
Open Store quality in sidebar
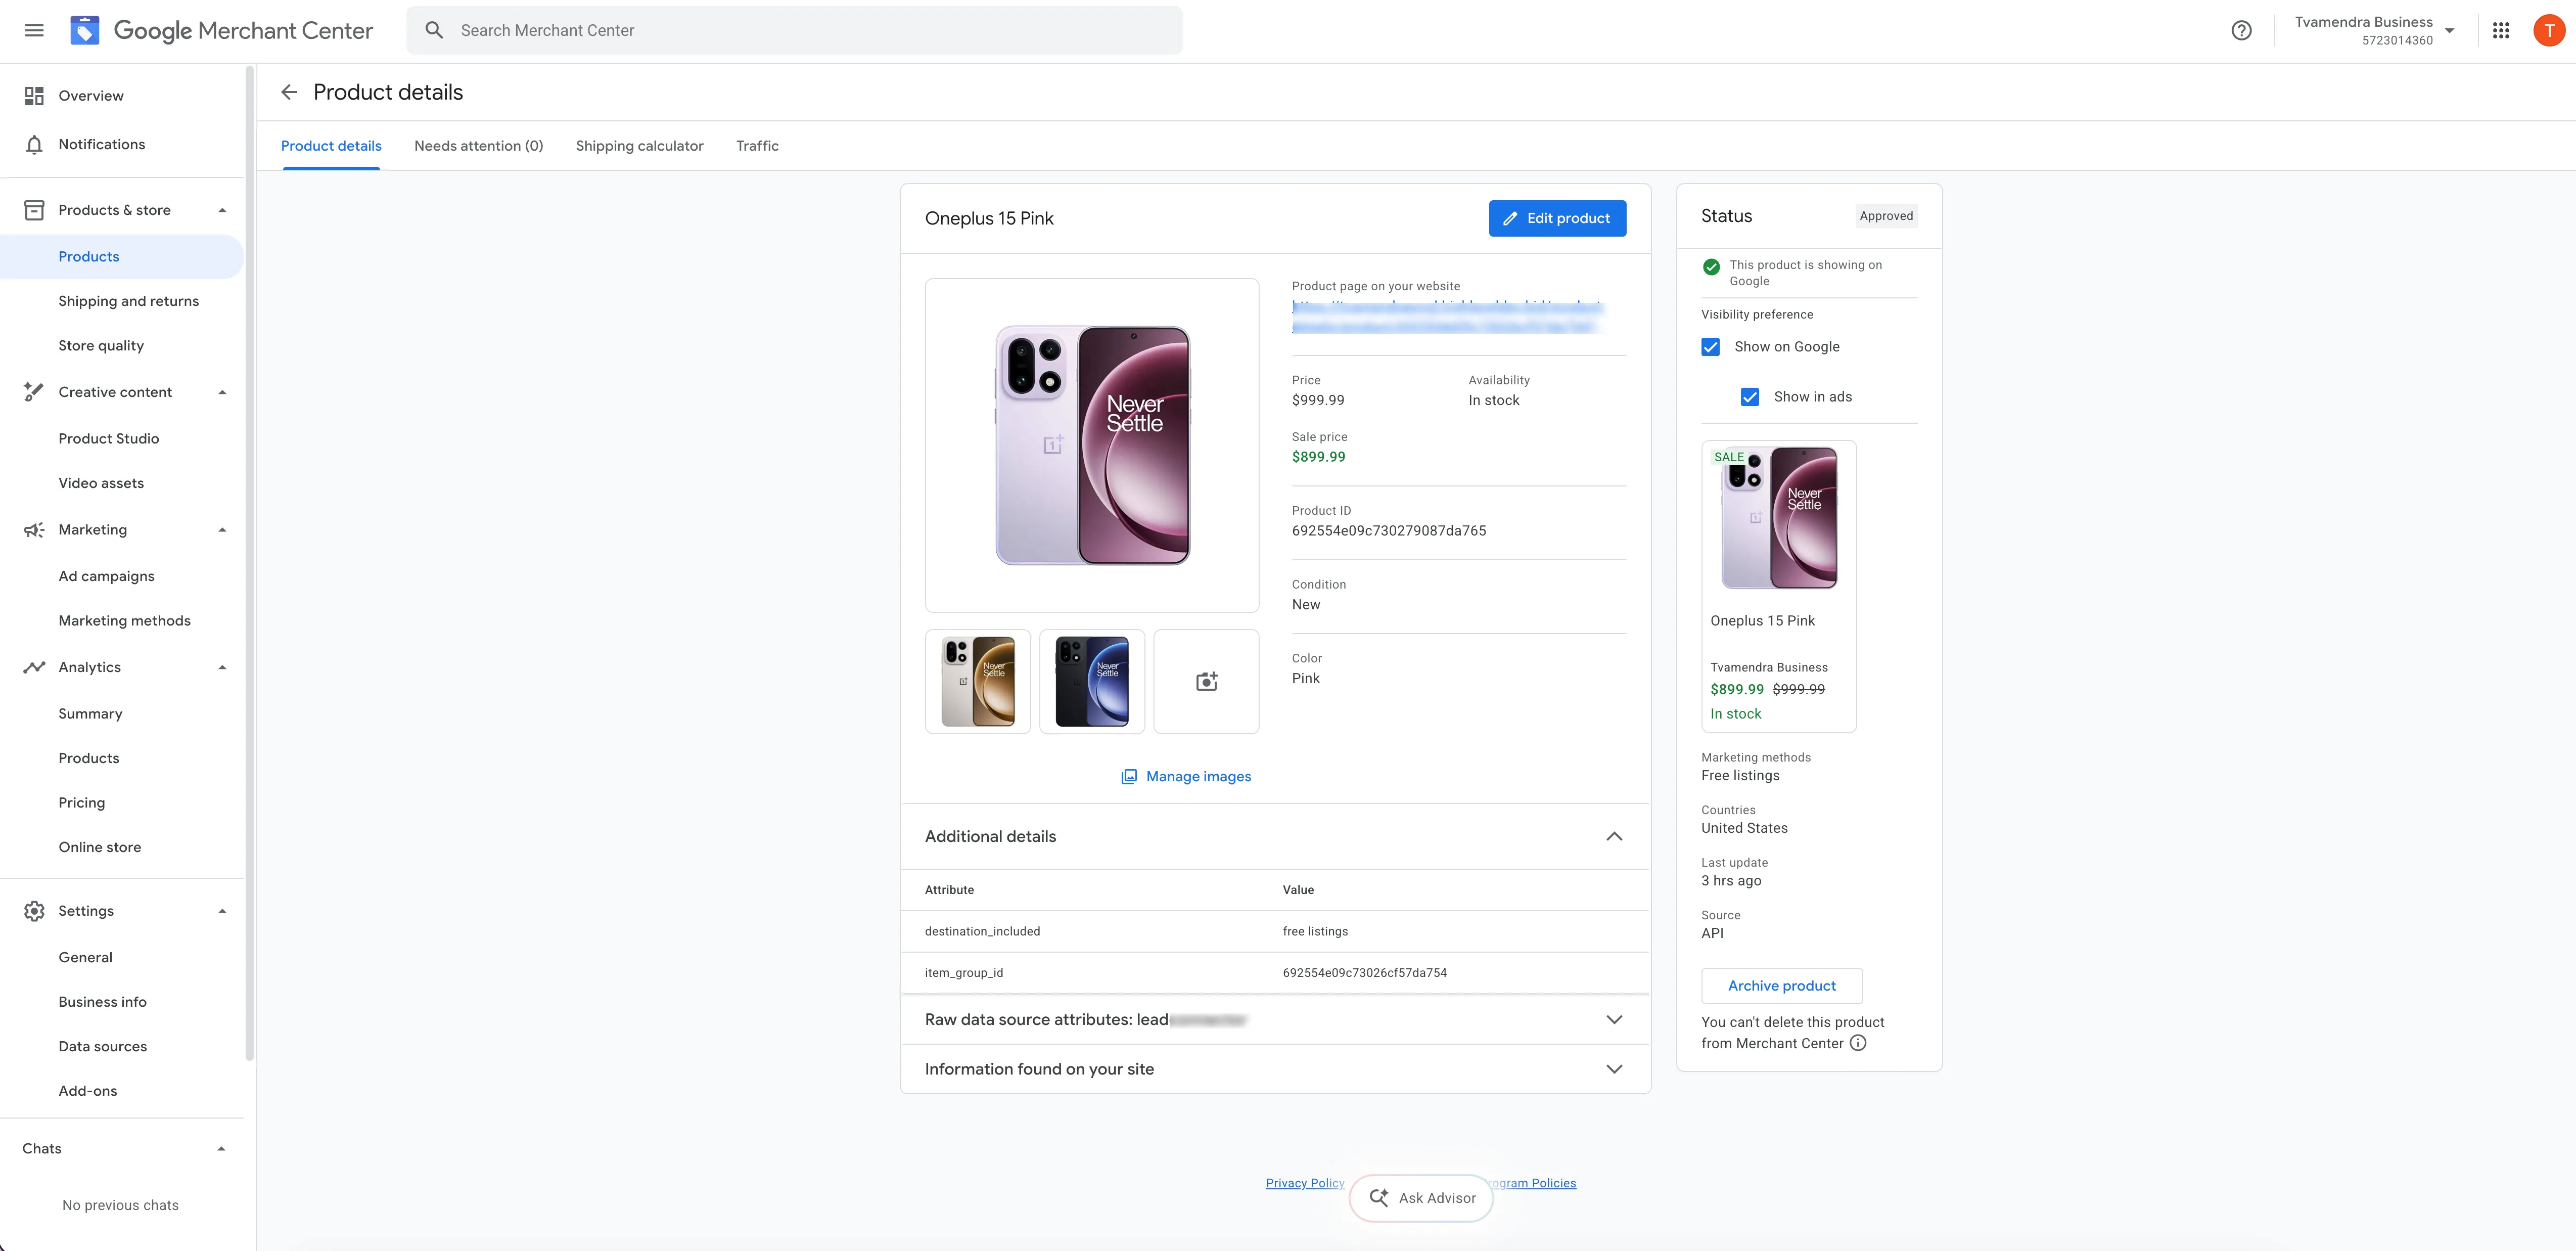click(101, 345)
